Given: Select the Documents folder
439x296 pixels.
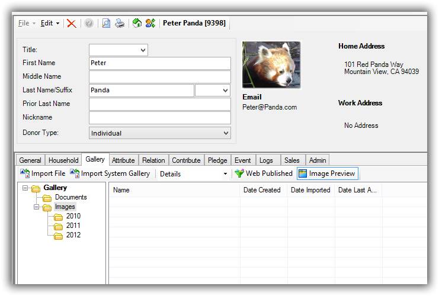Looking at the screenshot, I should click(x=71, y=197).
